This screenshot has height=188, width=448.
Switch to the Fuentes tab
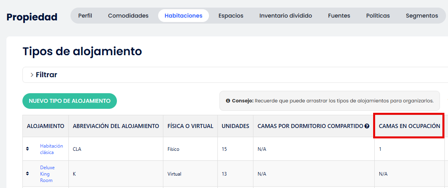point(339,16)
